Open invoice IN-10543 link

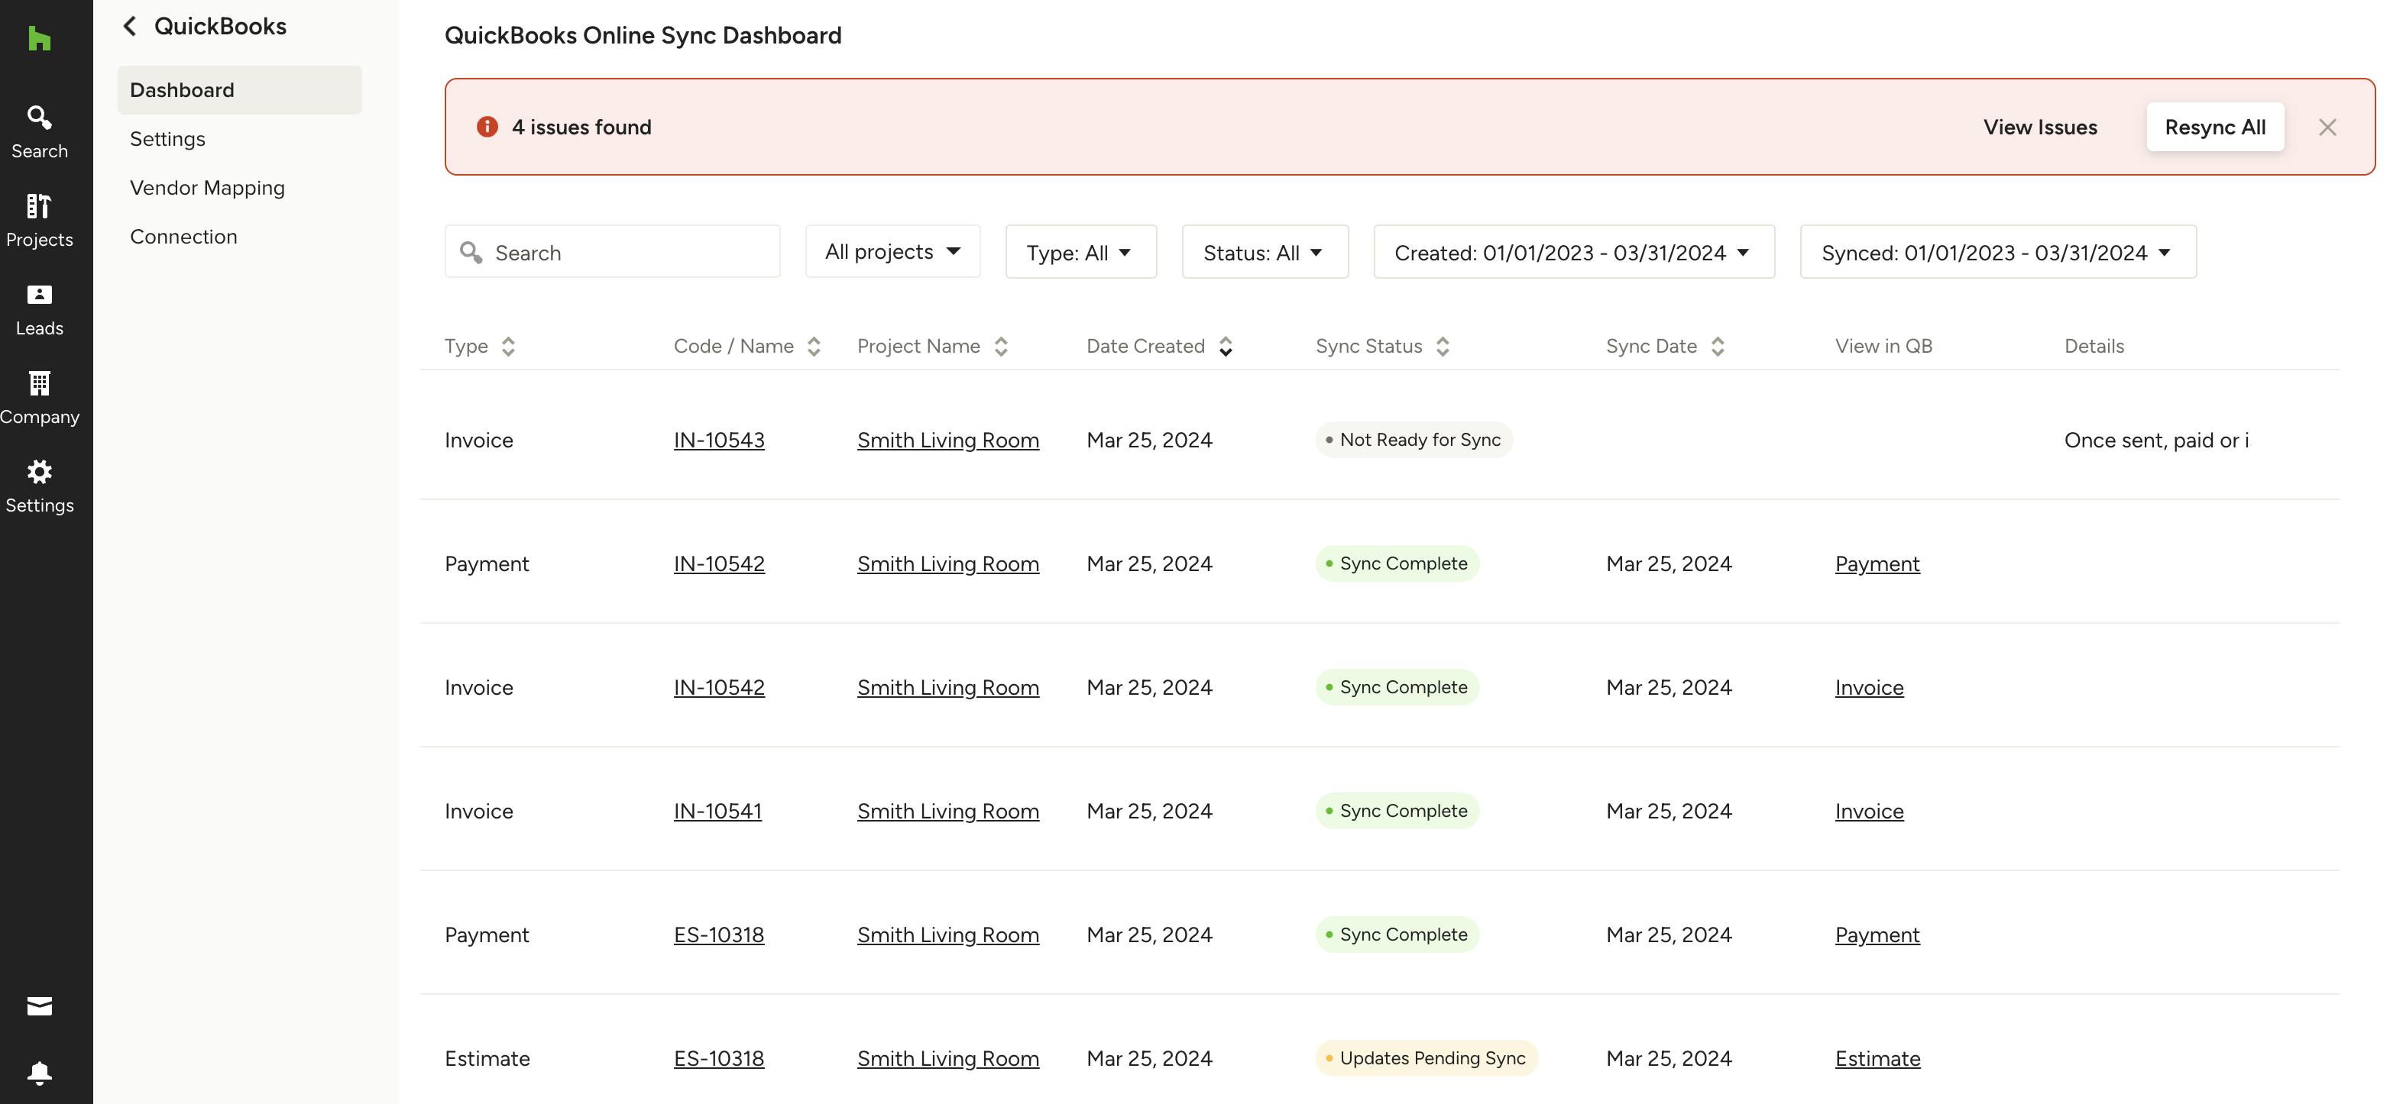[x=719, y=441]
